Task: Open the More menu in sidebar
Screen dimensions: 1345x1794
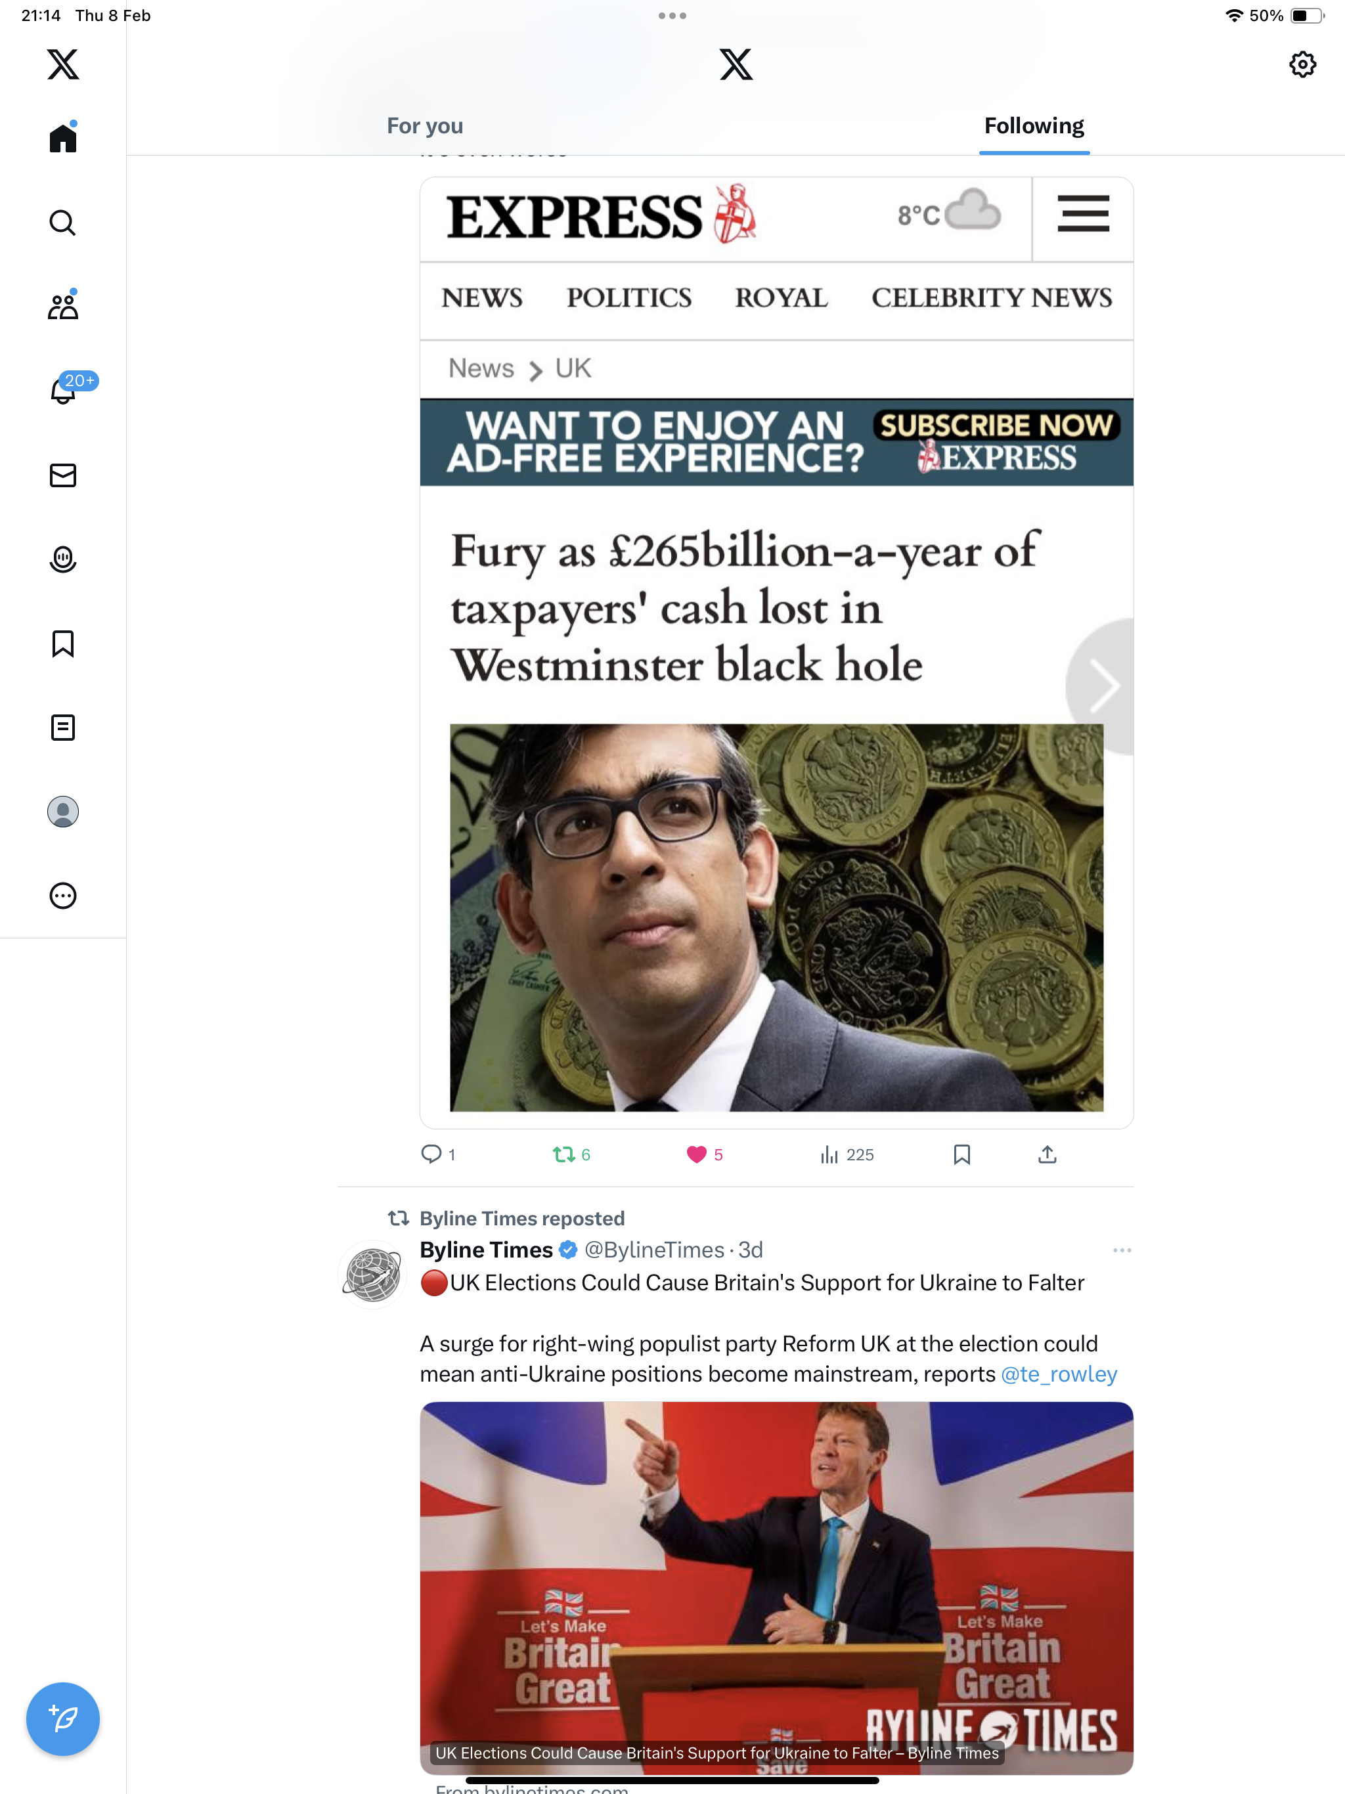Action: tap(62, 896)
